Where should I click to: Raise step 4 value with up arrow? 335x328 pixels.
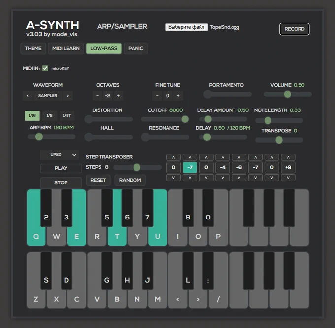click(223, 157)
